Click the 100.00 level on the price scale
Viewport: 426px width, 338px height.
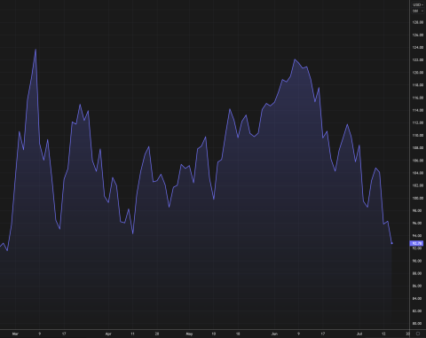pyautogui.click(x=417, y=198)
